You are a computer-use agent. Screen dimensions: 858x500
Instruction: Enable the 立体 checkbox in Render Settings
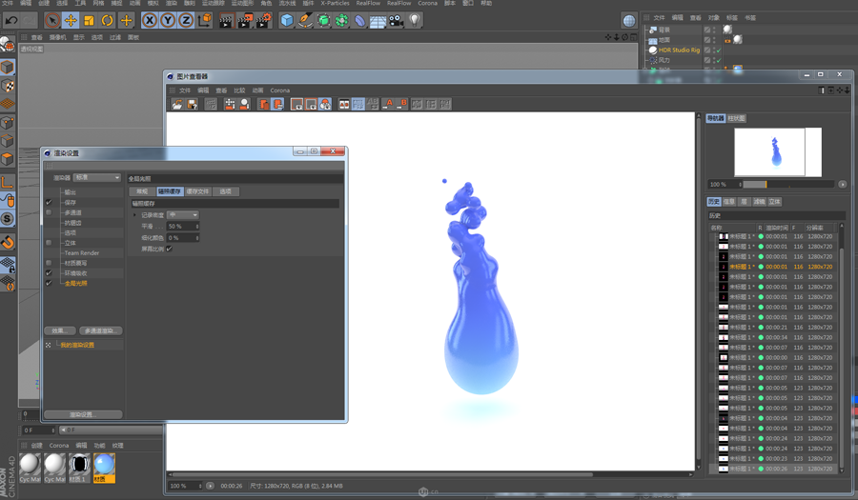(49, 243)
